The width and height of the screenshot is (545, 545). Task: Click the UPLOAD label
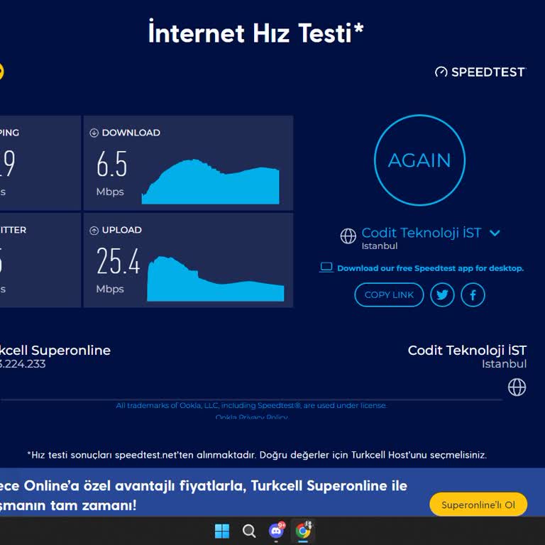click(121, 230)
